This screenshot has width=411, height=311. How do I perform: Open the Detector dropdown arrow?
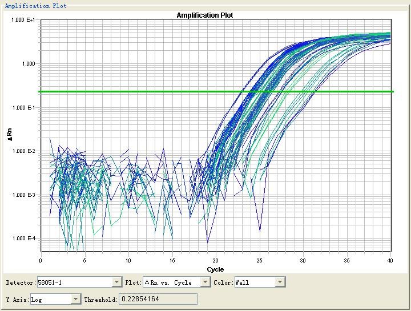[117, 282]
